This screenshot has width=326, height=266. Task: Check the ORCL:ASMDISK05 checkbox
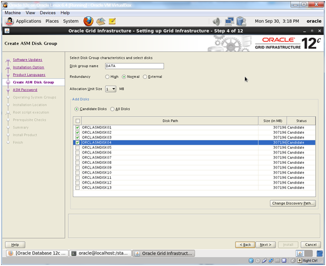(77, 148)
